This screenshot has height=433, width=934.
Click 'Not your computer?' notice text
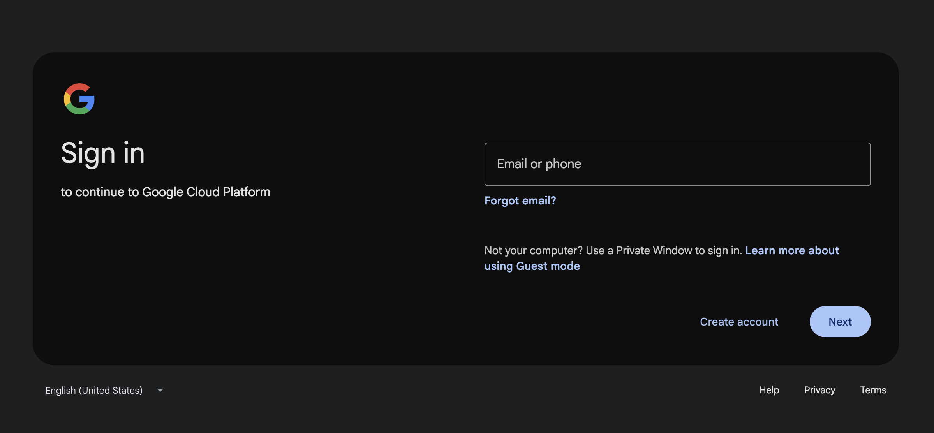[x=534, y=250]
